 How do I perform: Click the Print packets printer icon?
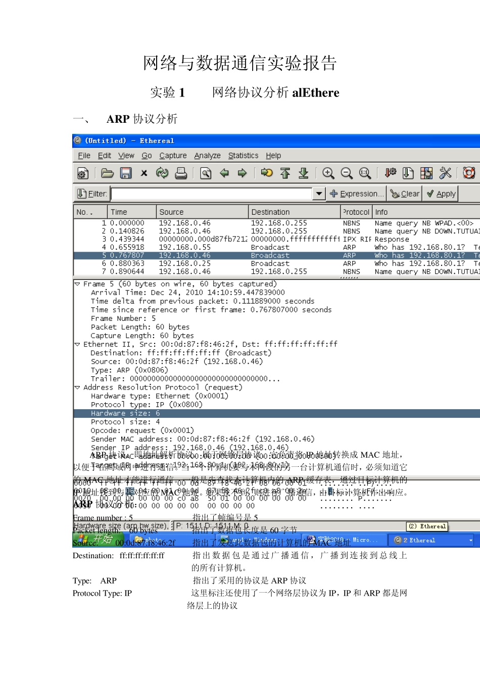[181, 173]
